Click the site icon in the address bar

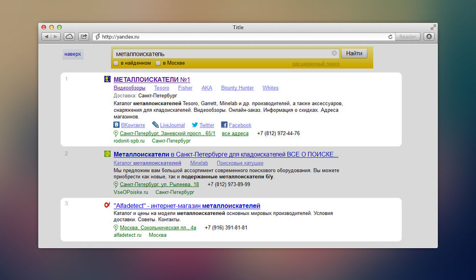tap(97, 37)
